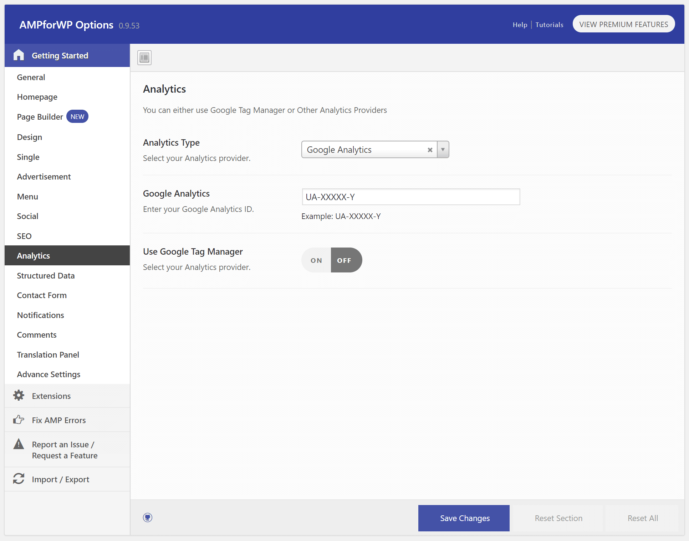Open the Advance Settings section

click(x=67, y=374)
